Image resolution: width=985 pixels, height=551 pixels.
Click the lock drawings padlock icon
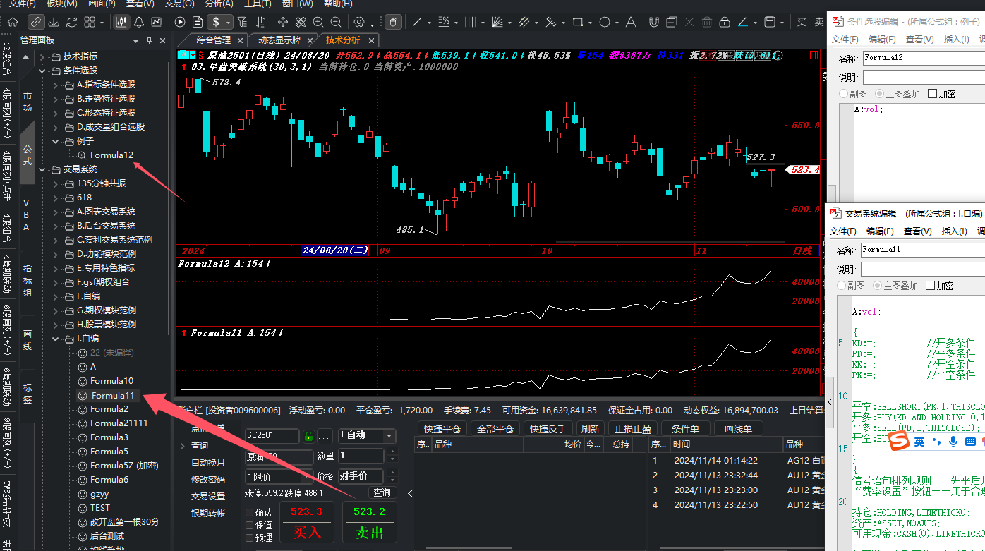tap(725, 23)
